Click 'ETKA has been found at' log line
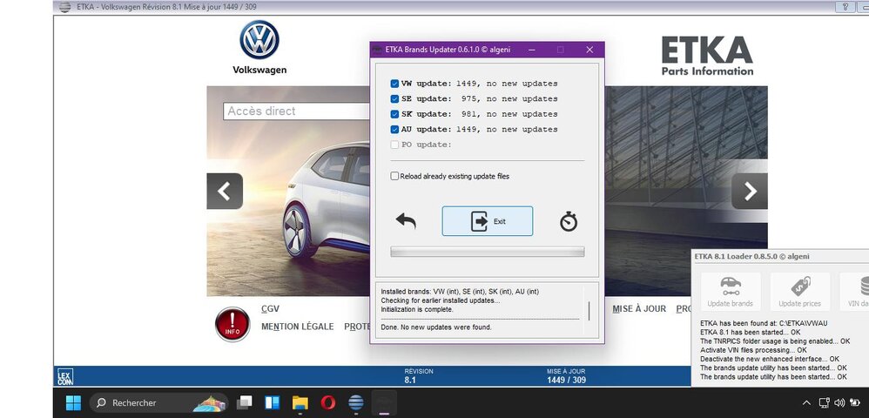 pos(764,323)
